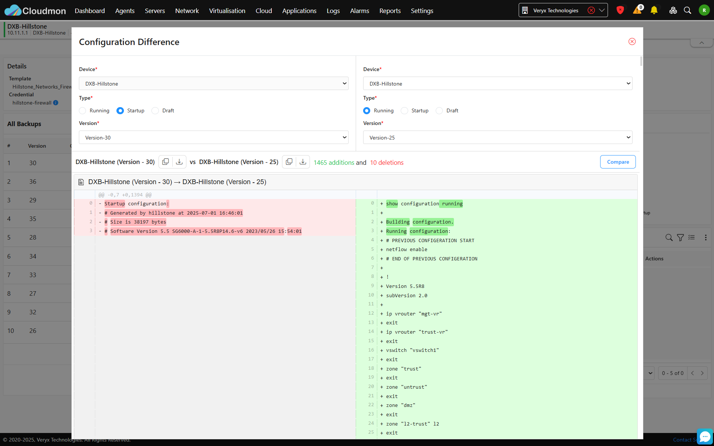The width and height of the screenshot is (714, 446).
Task: Select Startup type for the left device
Action: pyautogui.click(x=120, y=111)
